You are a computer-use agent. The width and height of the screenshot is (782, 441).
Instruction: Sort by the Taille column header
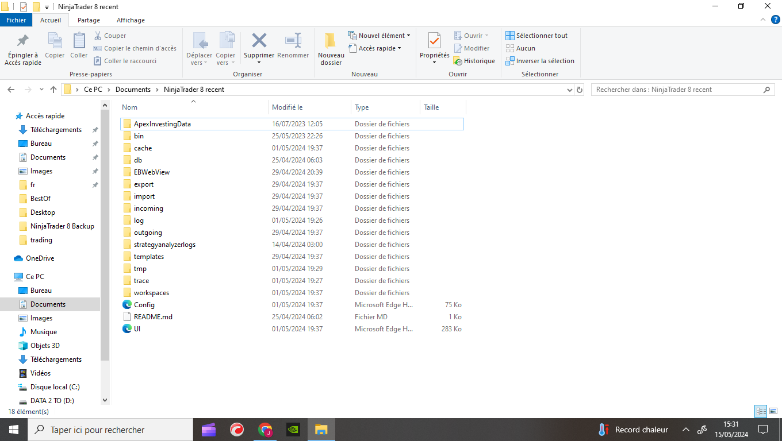[443, 107]
